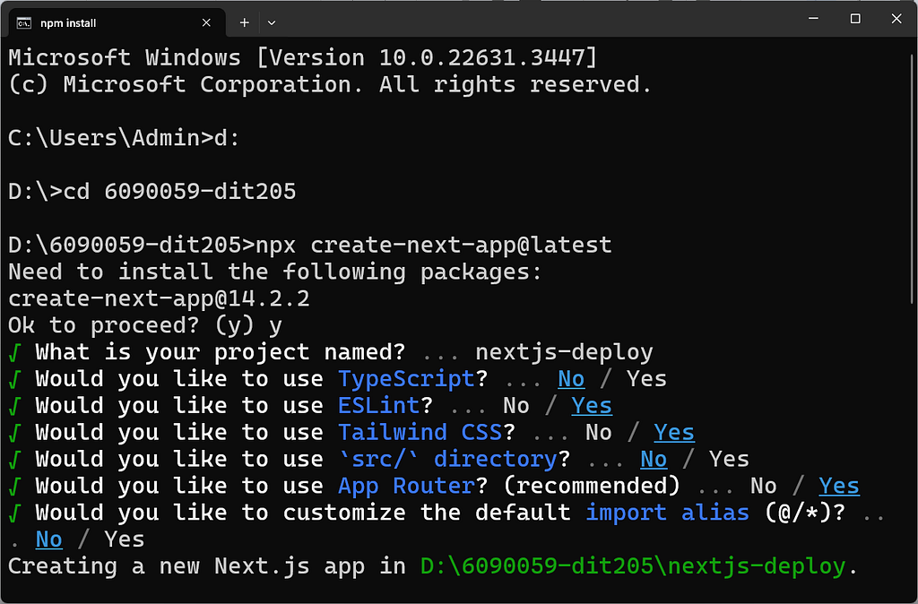Viewport: 918px width, 604px height.
Task: Click the 'C:\Users\Admin>d:' prompt line
Action: [x=124, y=137]
